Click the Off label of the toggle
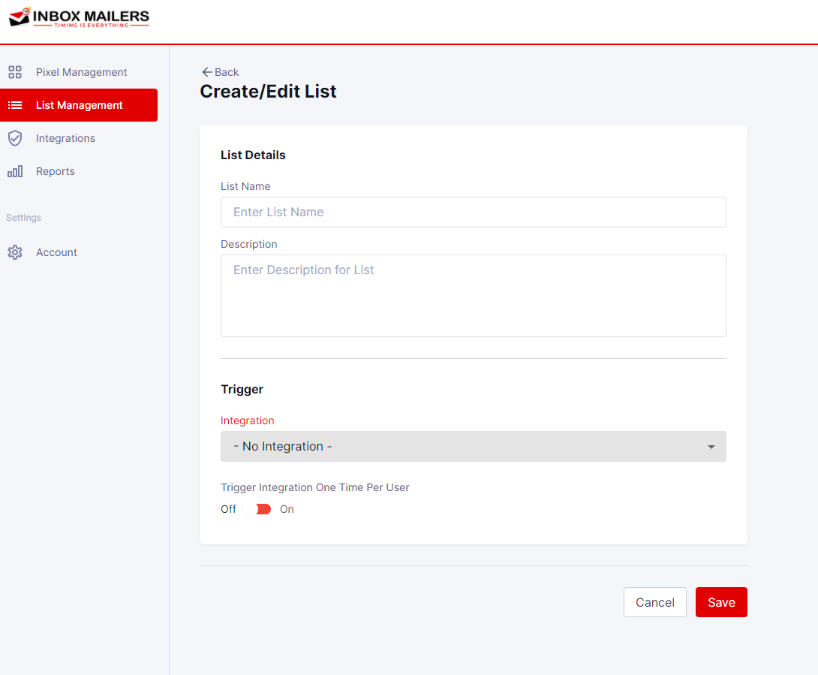 (228, 509)
